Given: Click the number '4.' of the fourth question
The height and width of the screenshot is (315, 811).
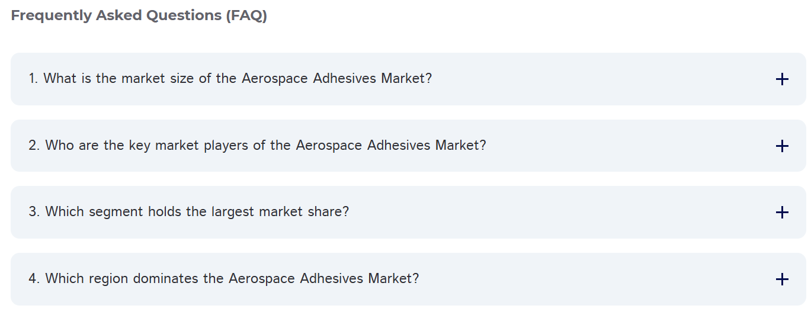Looking at the screenshot, I should (34, 278).
